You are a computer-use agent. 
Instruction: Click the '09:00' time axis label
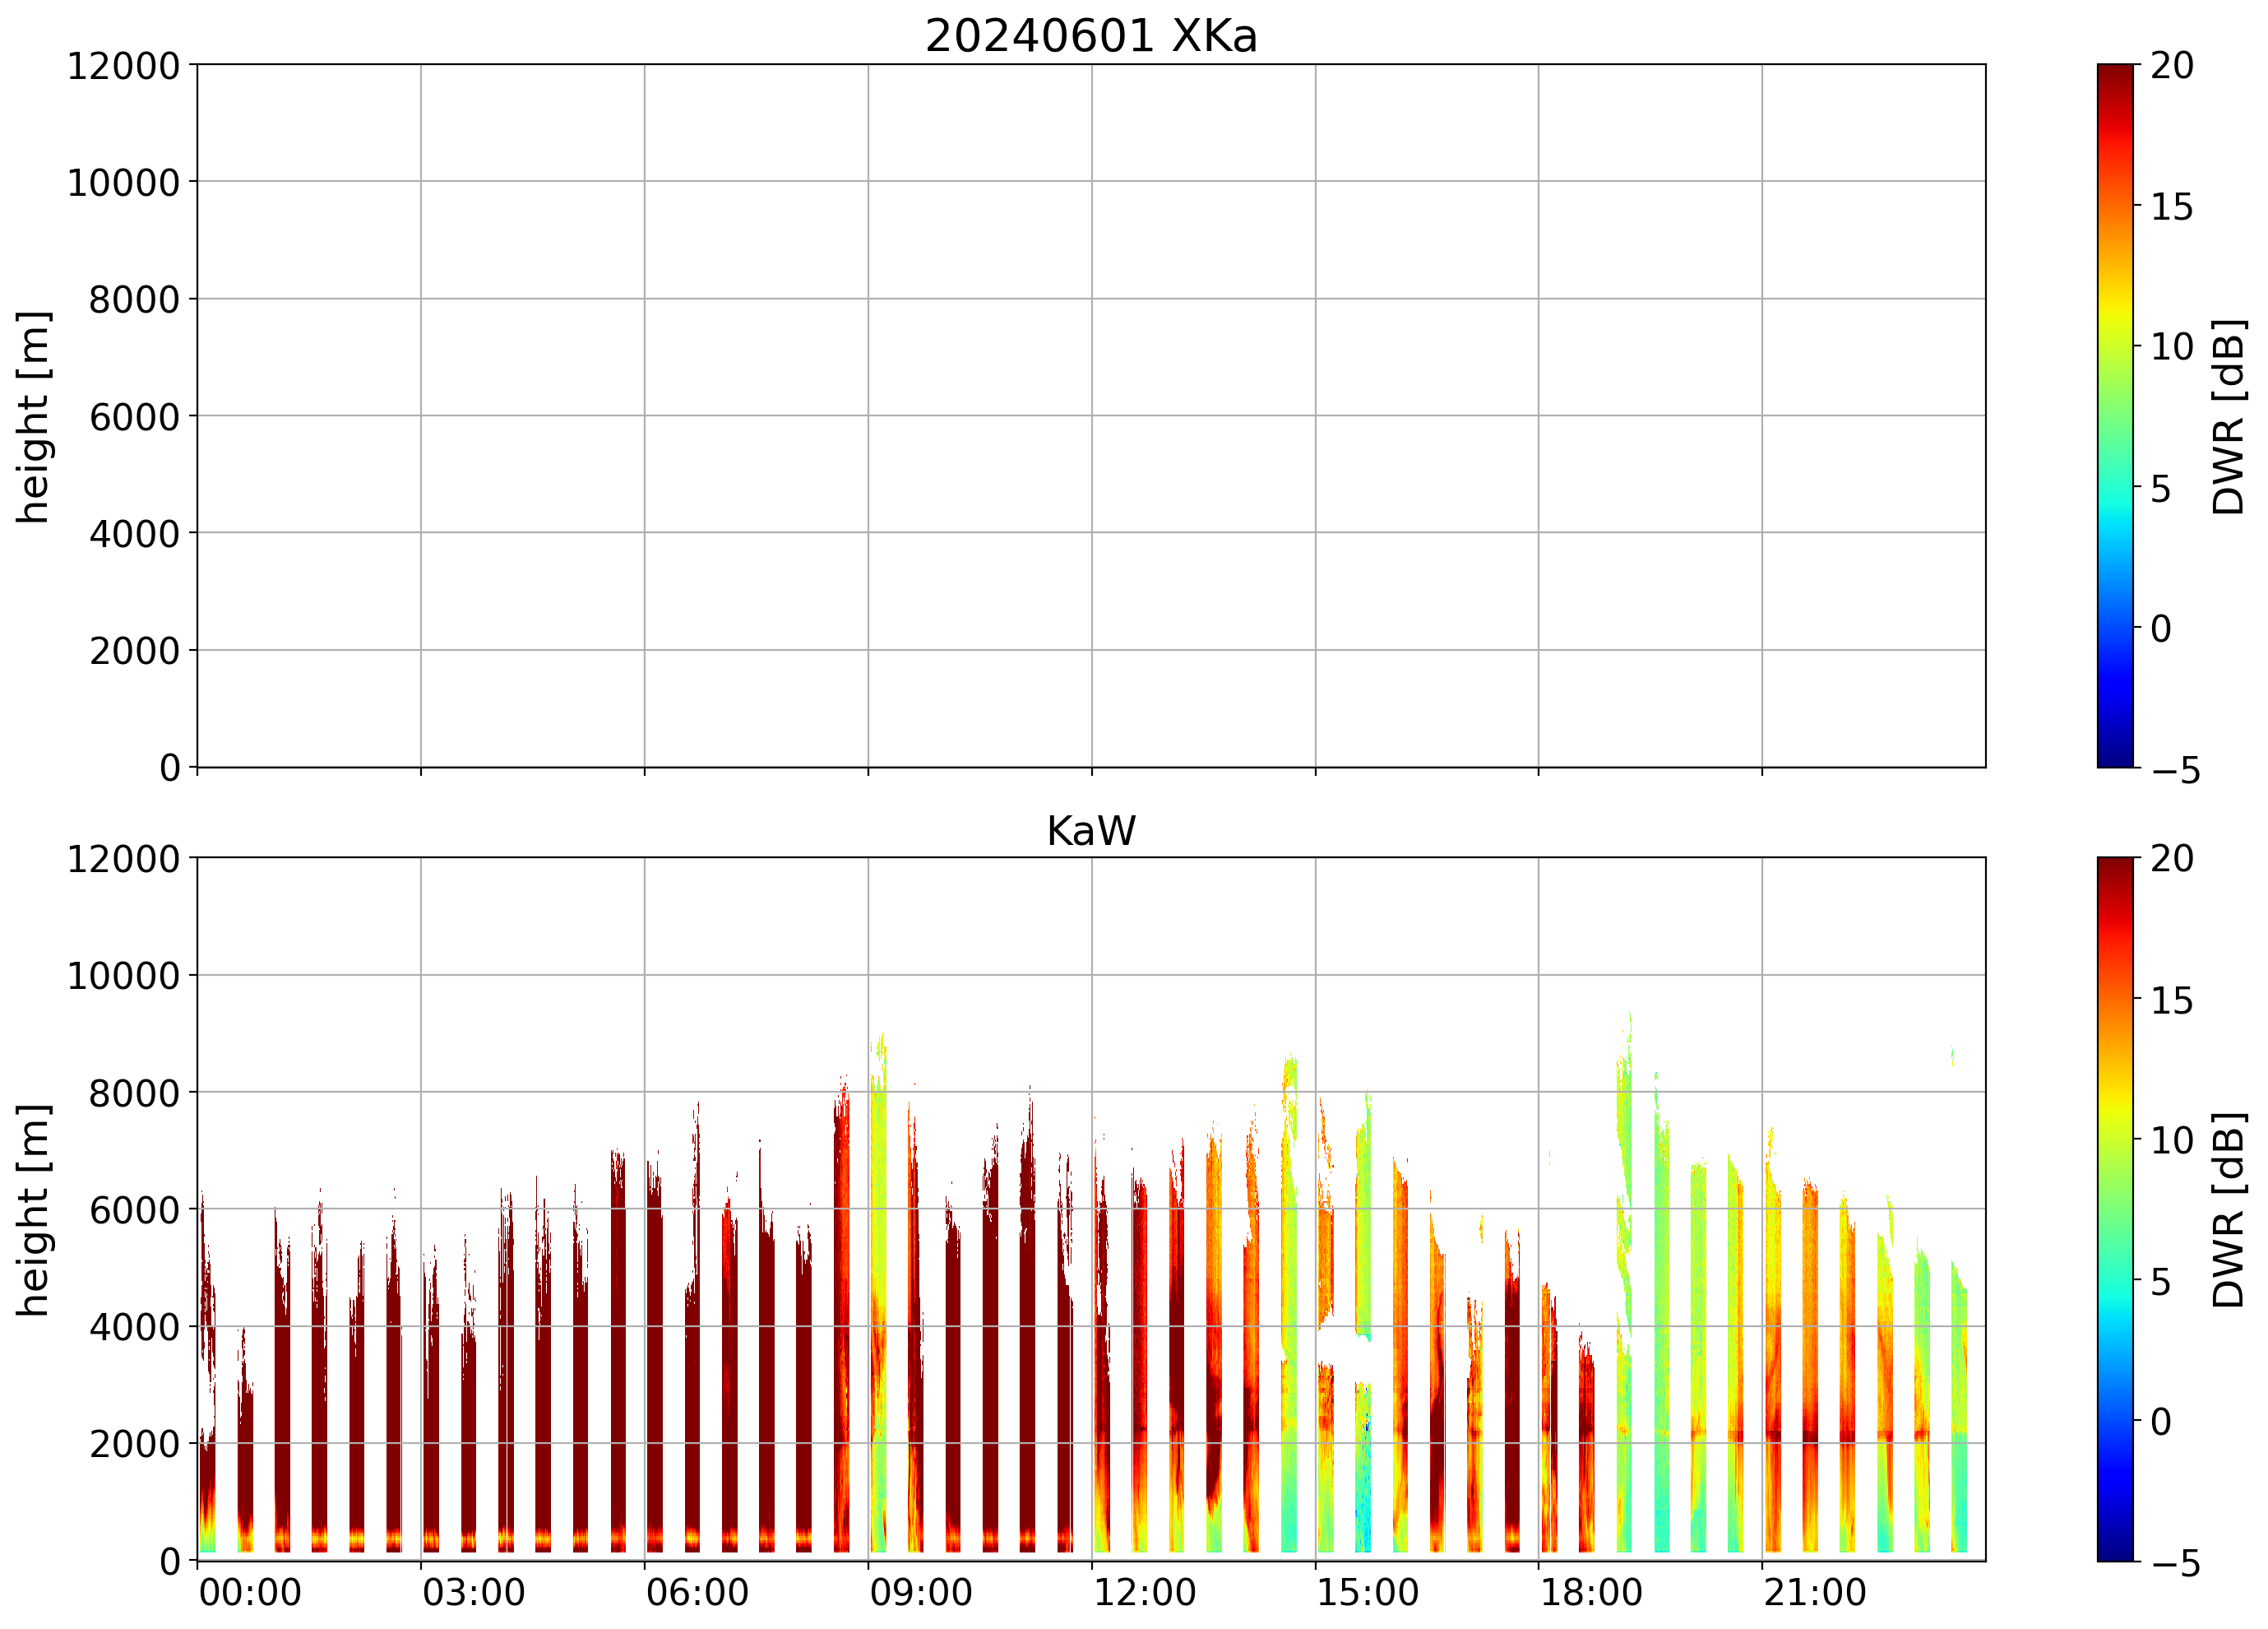[x=920, y=1592]
